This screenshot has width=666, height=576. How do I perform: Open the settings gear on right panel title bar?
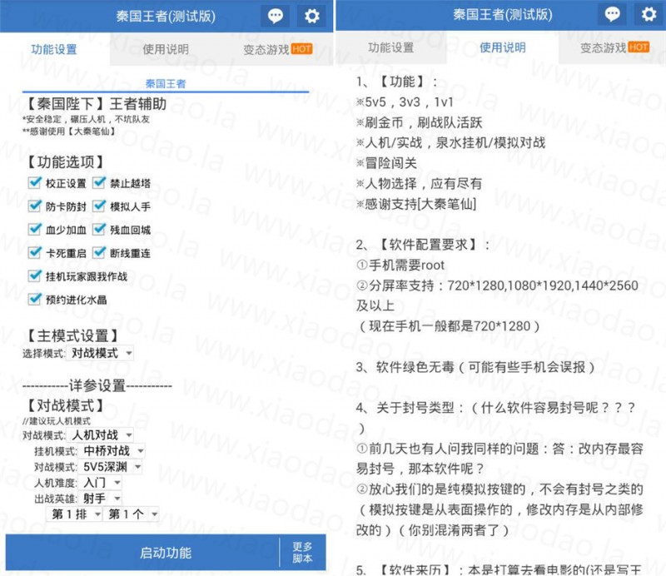click(649, 15)
